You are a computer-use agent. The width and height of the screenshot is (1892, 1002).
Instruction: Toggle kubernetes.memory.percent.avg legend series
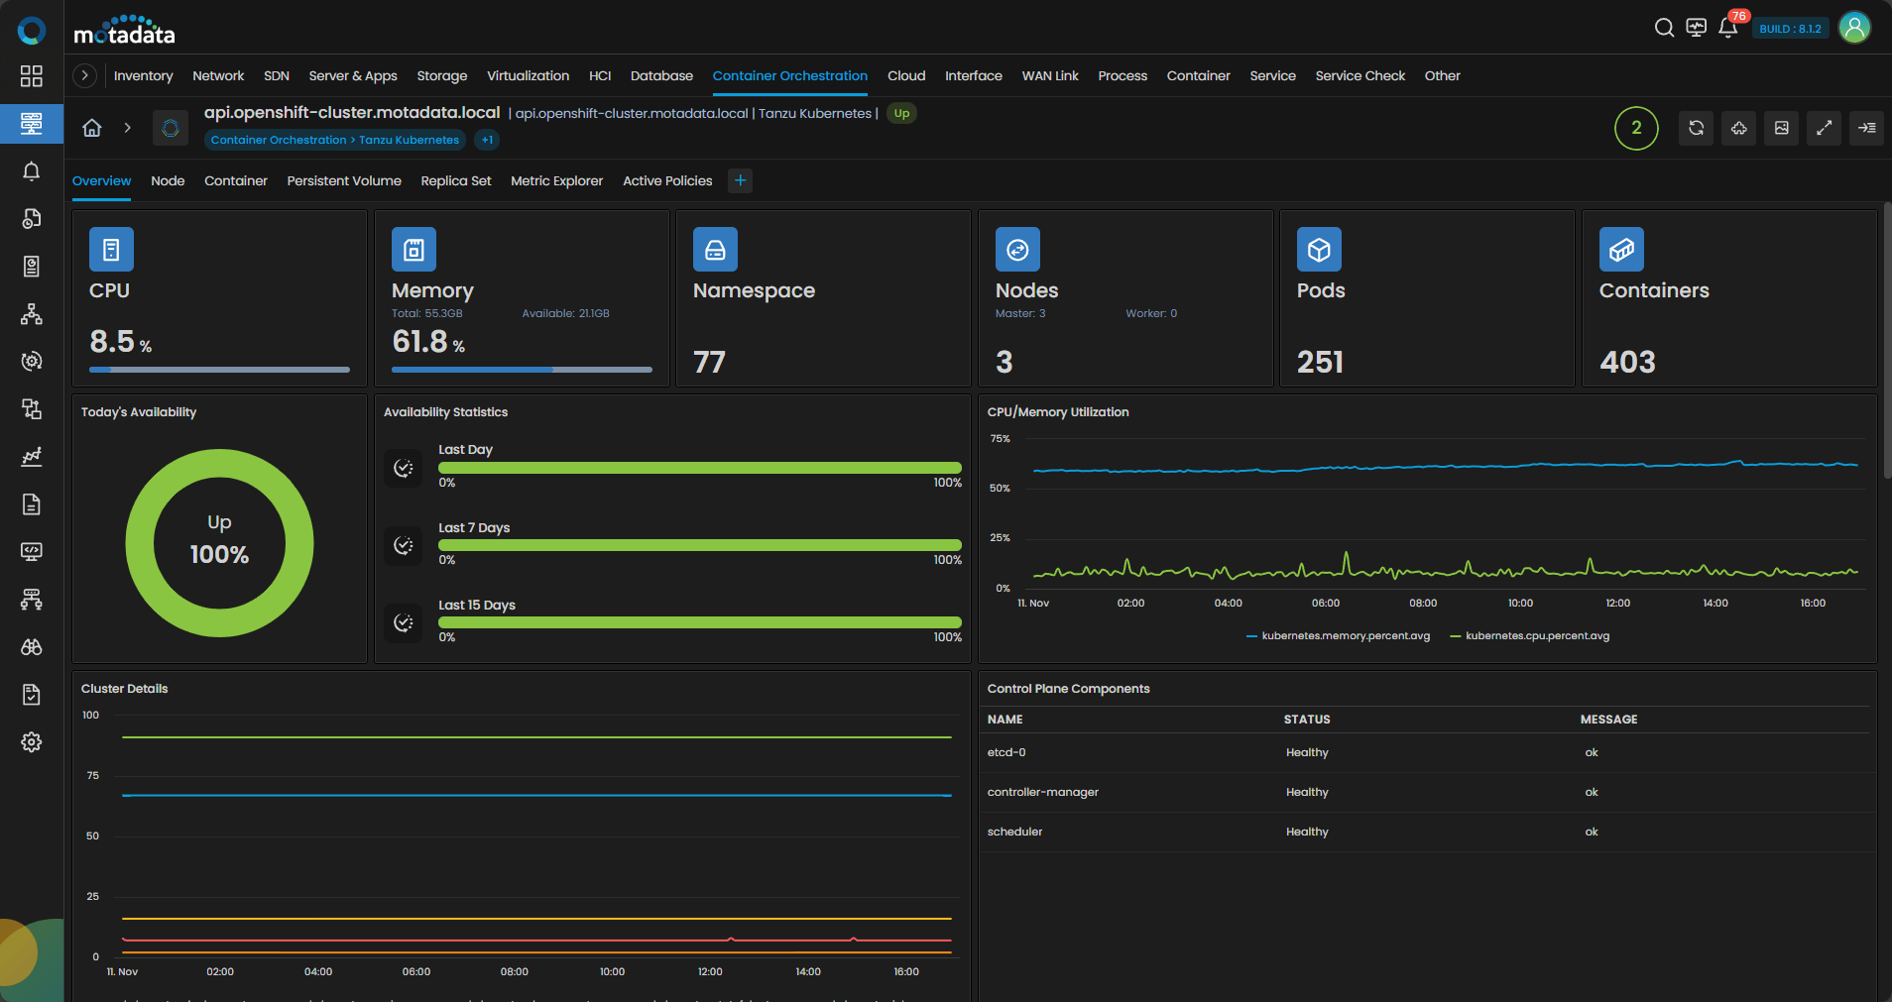pyautogui.click(x=1345, y=636)
